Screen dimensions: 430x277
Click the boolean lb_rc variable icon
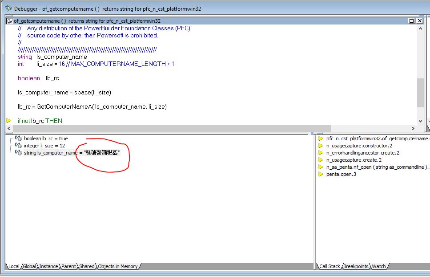pyautogui.click(x=19, y=138)
